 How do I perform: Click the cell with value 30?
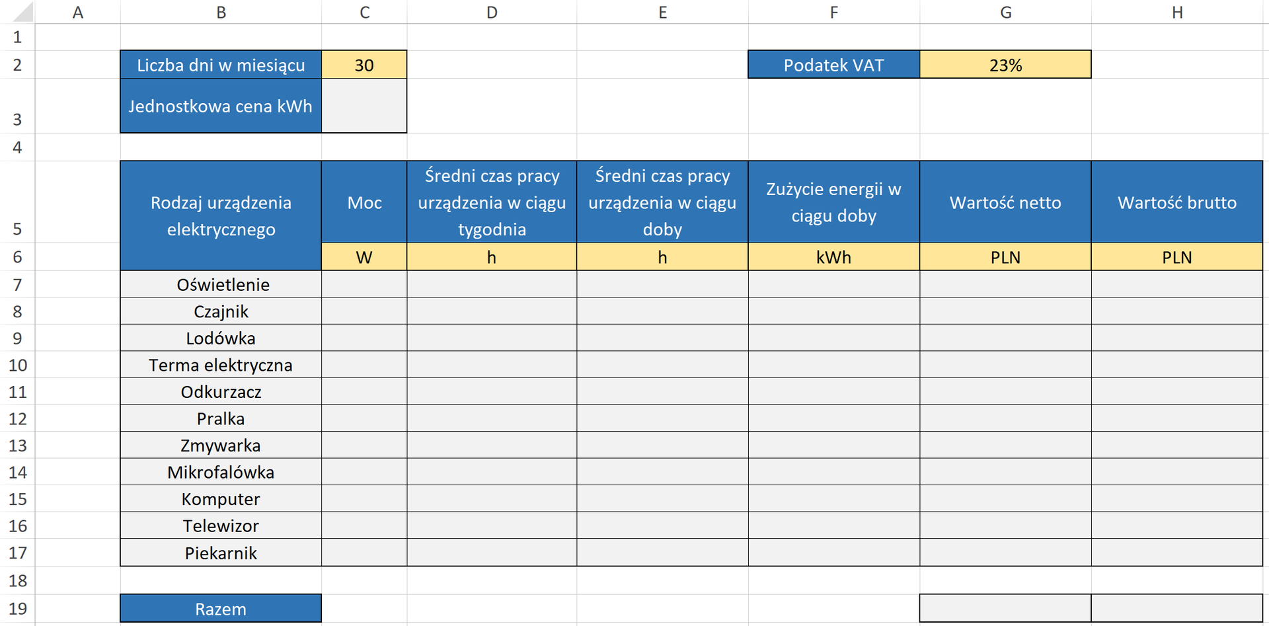coord(364,65)
